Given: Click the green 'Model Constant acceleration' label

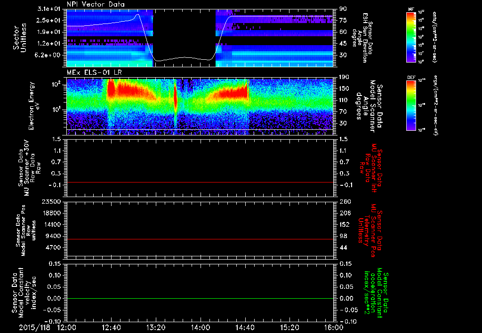Looking at the screenshot, I should (x=376, y=293).
